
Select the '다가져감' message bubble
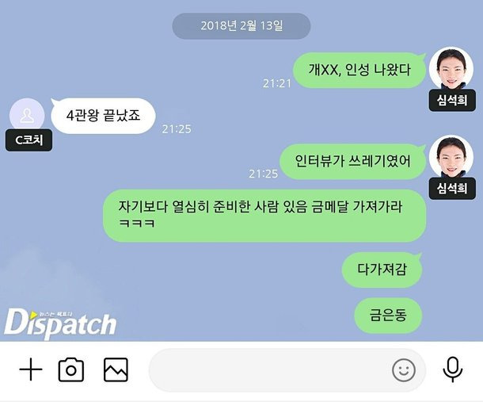coord(382,270)
